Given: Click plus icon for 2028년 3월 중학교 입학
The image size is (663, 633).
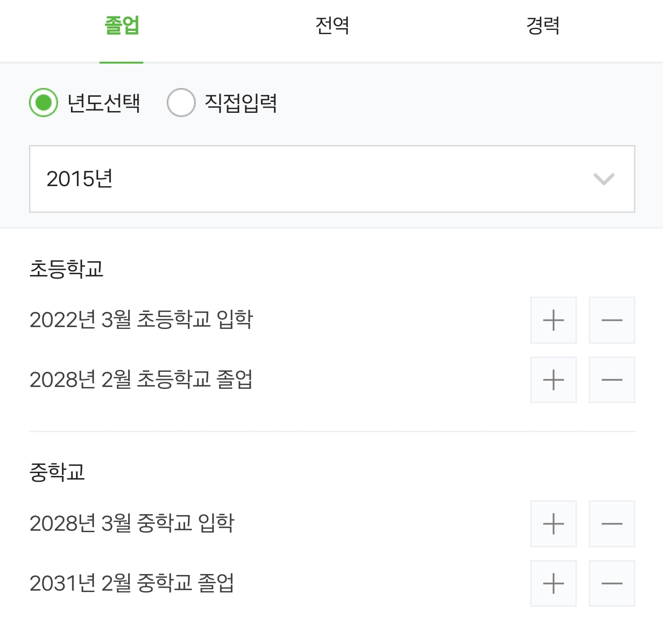Looking at the screenshot, I should [553, 524].
